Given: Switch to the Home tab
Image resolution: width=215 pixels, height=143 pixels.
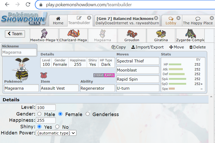Looking at the screenshot, I should (58, 20).
